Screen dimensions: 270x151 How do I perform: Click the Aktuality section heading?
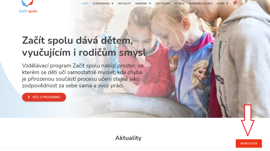pyautogui.click(x=128, y=138)
